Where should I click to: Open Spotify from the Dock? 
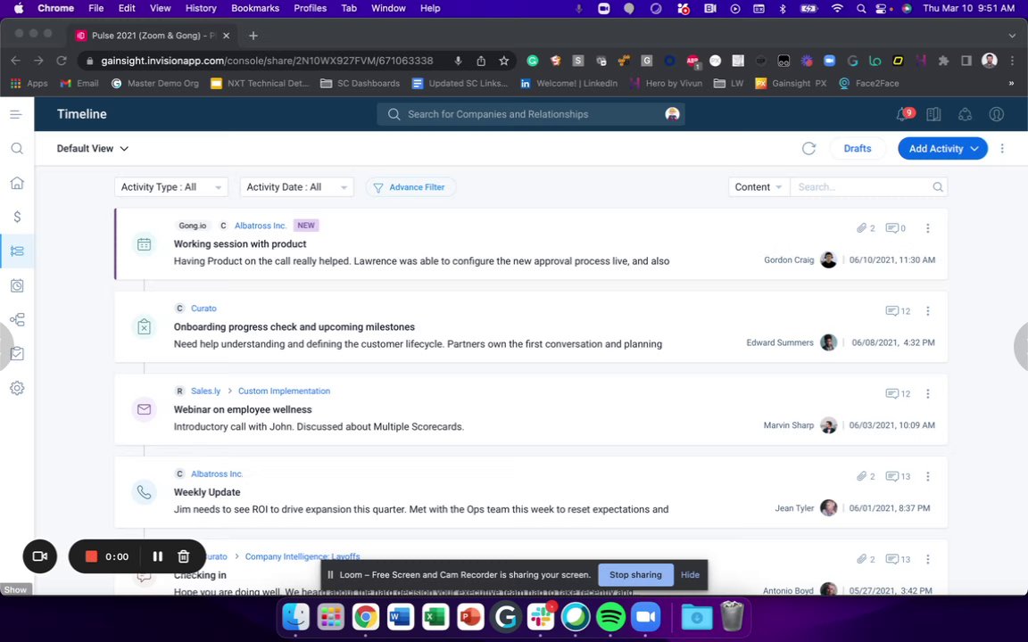(x=610, y=616)
